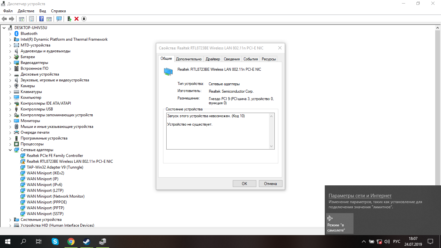Click the battery icon in system tray
Image resolution: width=441 pixels, height=248 pixels.
(372, 242)
